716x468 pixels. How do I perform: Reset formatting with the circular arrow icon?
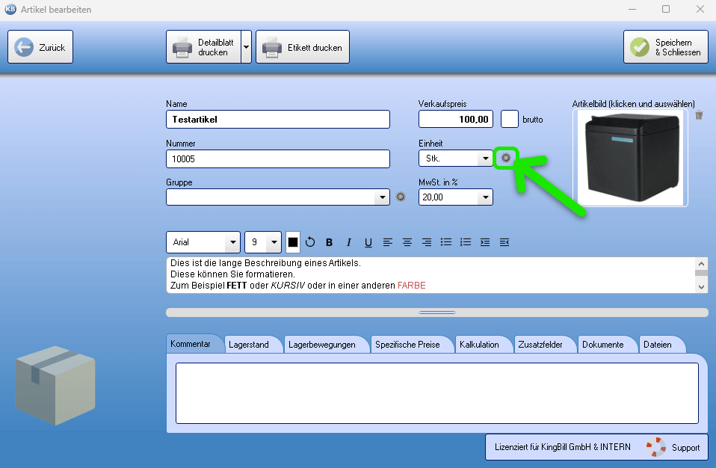tap(310, 242)
